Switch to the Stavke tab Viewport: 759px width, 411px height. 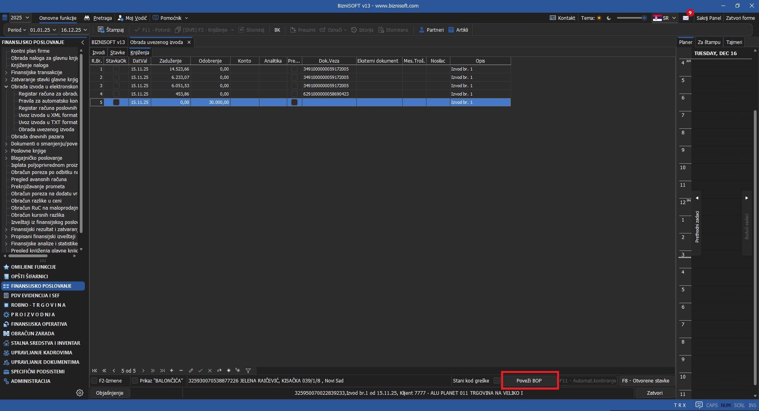117,52
